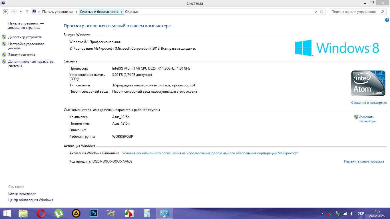Open 'Настройка удаленного доступа'
Image resolution: width=390 pixels, height=219 pixels.
coord(26,46)
